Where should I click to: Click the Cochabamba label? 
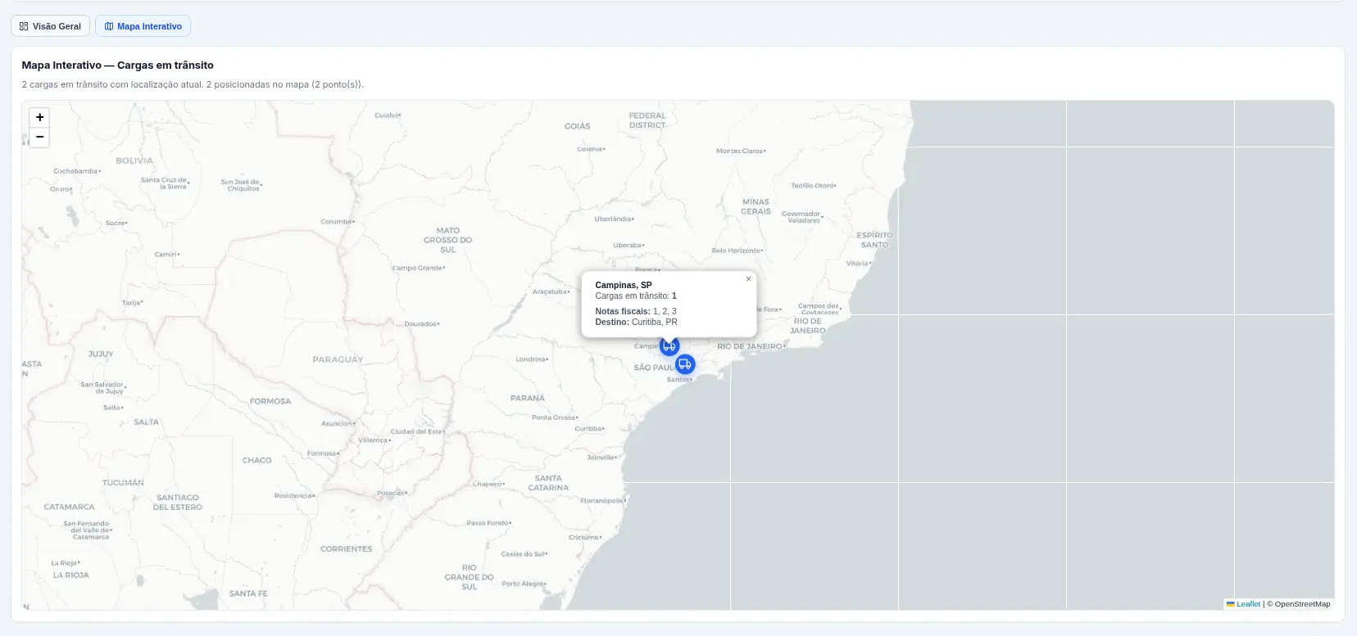tap(76, 171)
